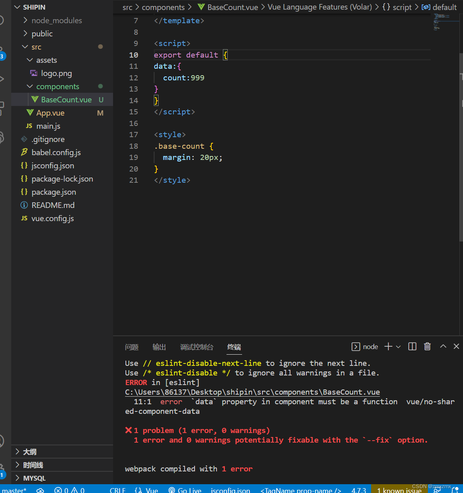Toggle the panel visibility with the X icon

(456, 346)
